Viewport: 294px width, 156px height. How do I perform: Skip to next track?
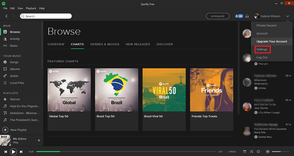point(21,152)
